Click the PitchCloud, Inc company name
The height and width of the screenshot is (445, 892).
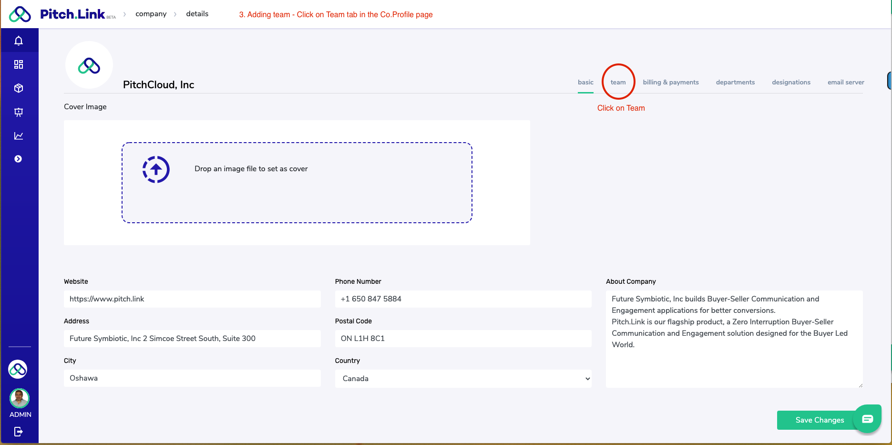click(x=158, y=85)
